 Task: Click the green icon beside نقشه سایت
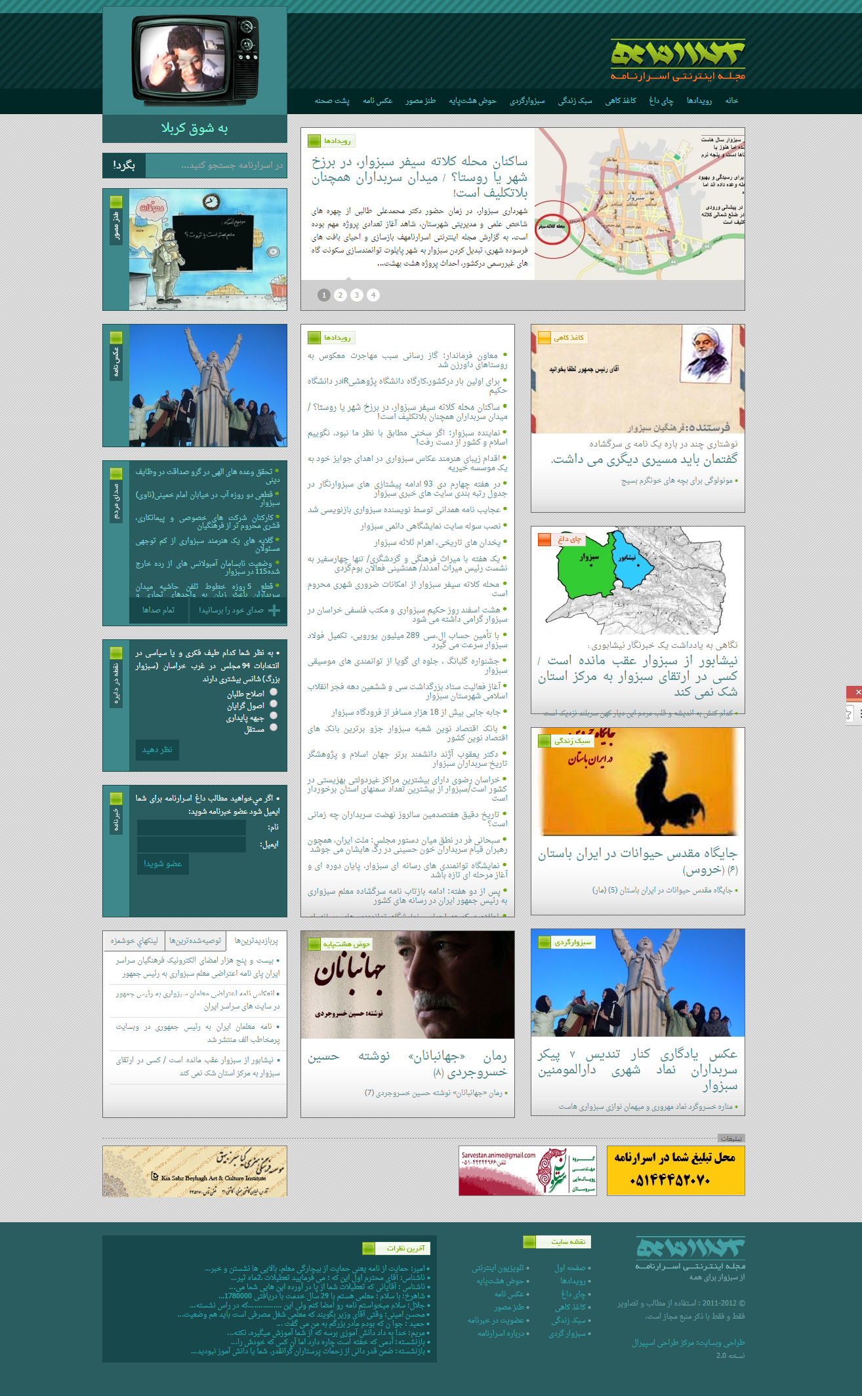tap(530, 1241)
